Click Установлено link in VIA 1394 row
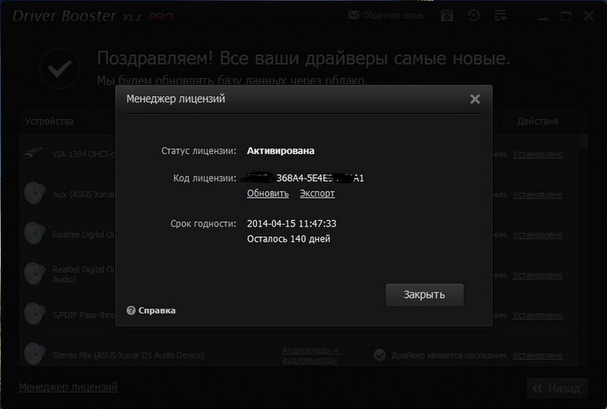The height and width of the screenshot is (409, 607). [538, 155]
